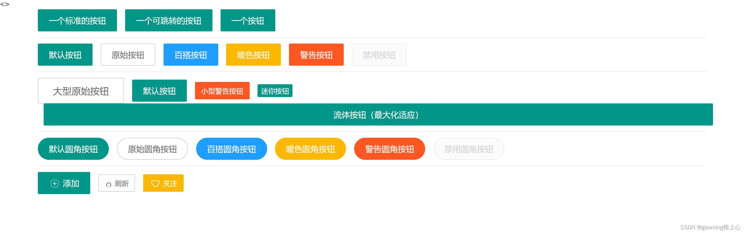Click the heart icon on the 关注 button

[155, 183]
